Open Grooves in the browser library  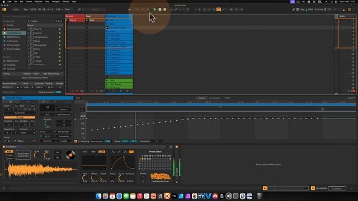pyautogui.click(x=11, y=65)
